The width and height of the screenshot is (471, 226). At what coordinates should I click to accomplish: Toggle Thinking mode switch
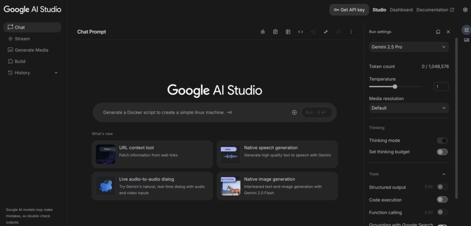(442, 141)
